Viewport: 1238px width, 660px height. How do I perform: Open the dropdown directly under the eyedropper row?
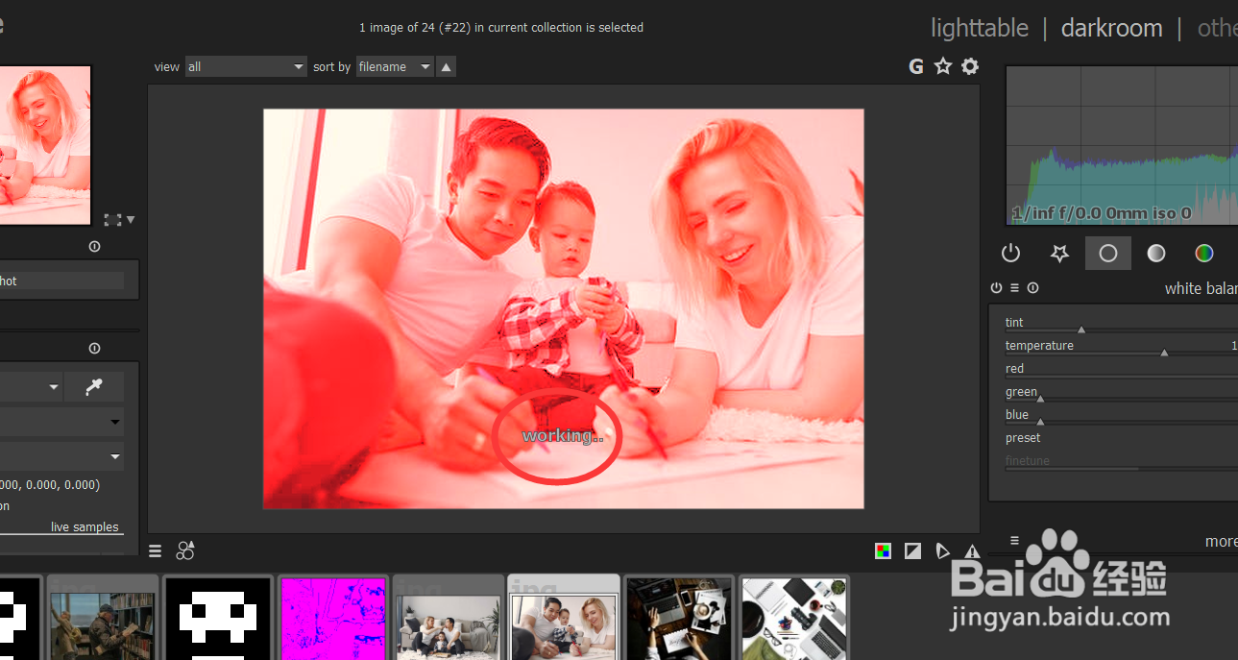61,422
